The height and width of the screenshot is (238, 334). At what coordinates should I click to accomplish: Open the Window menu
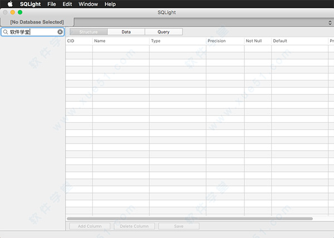[x=88, y=4]
